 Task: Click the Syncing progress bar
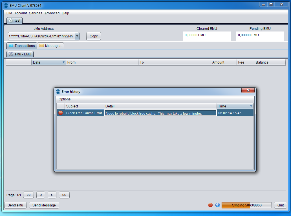click(246, 205)
